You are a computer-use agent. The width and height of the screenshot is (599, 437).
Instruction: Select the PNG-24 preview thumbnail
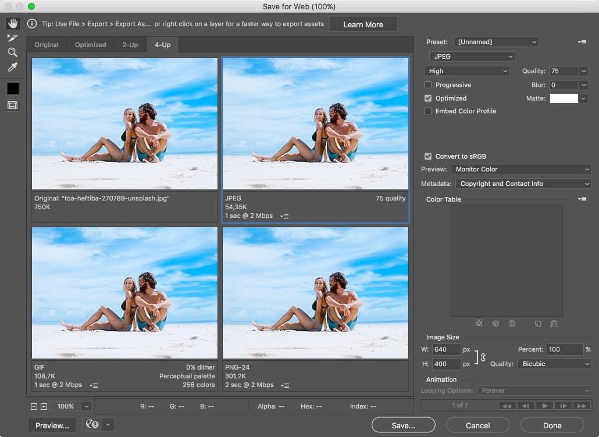point(315,292)
